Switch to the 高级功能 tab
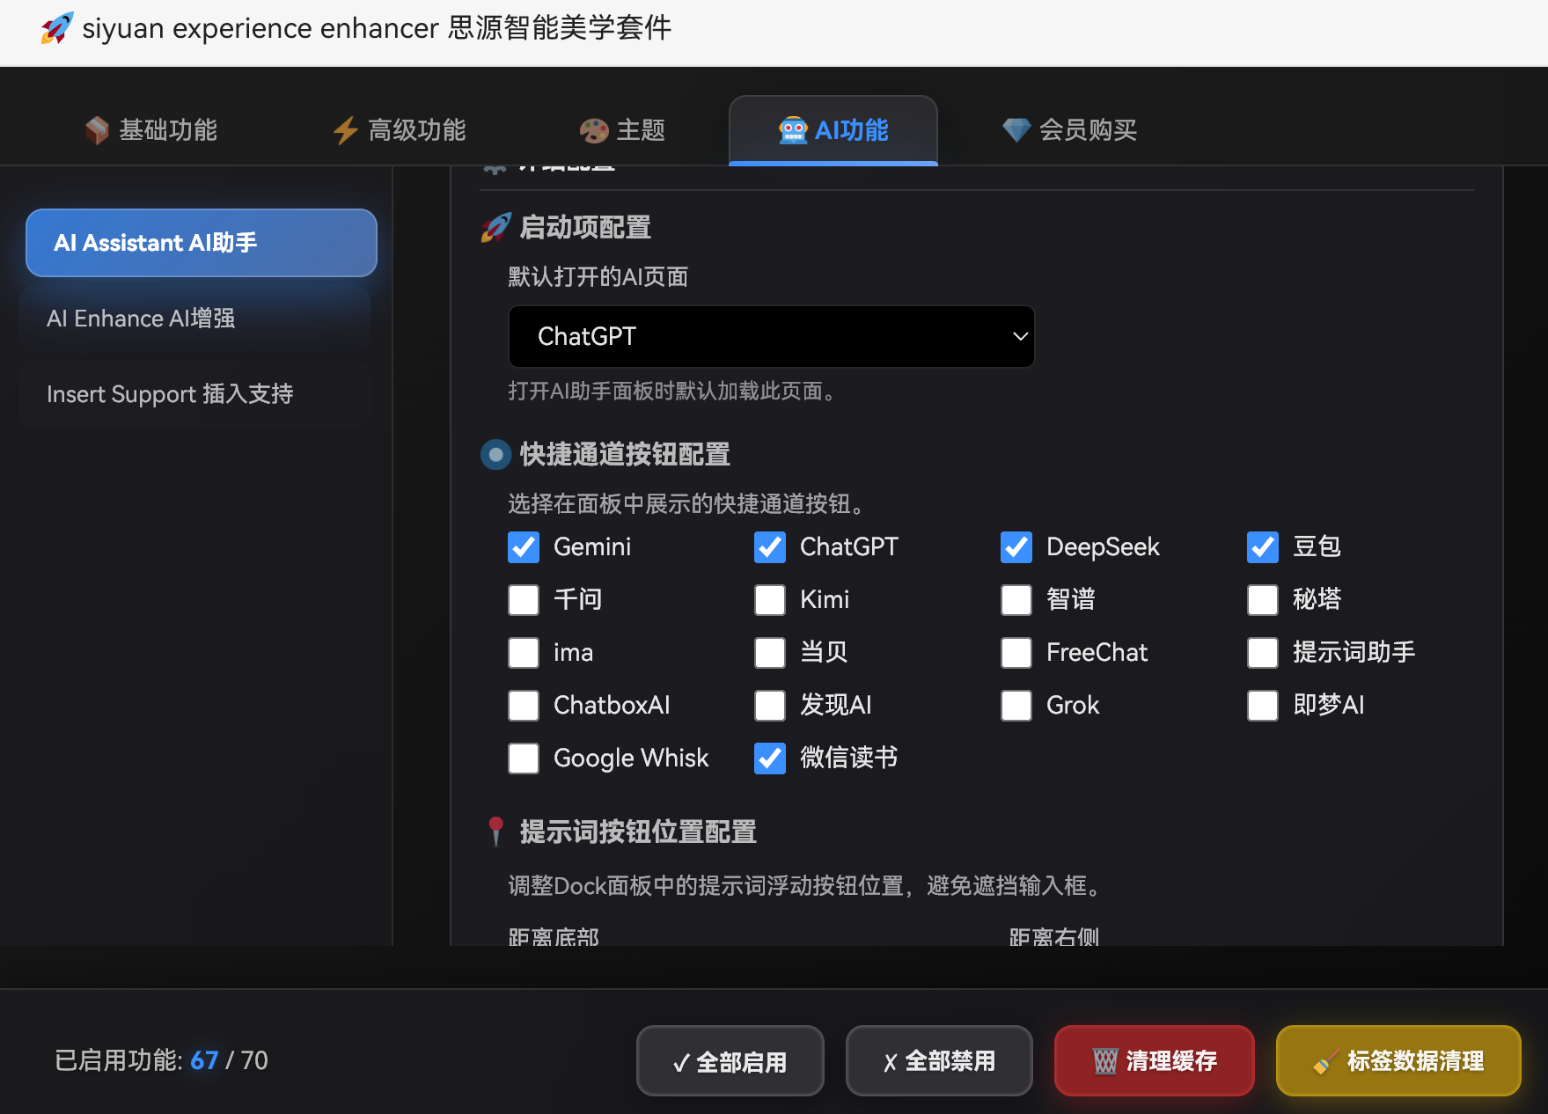Image resolution: width=1548 pixels, height=1114 pixels. click(x=399, y=130)
